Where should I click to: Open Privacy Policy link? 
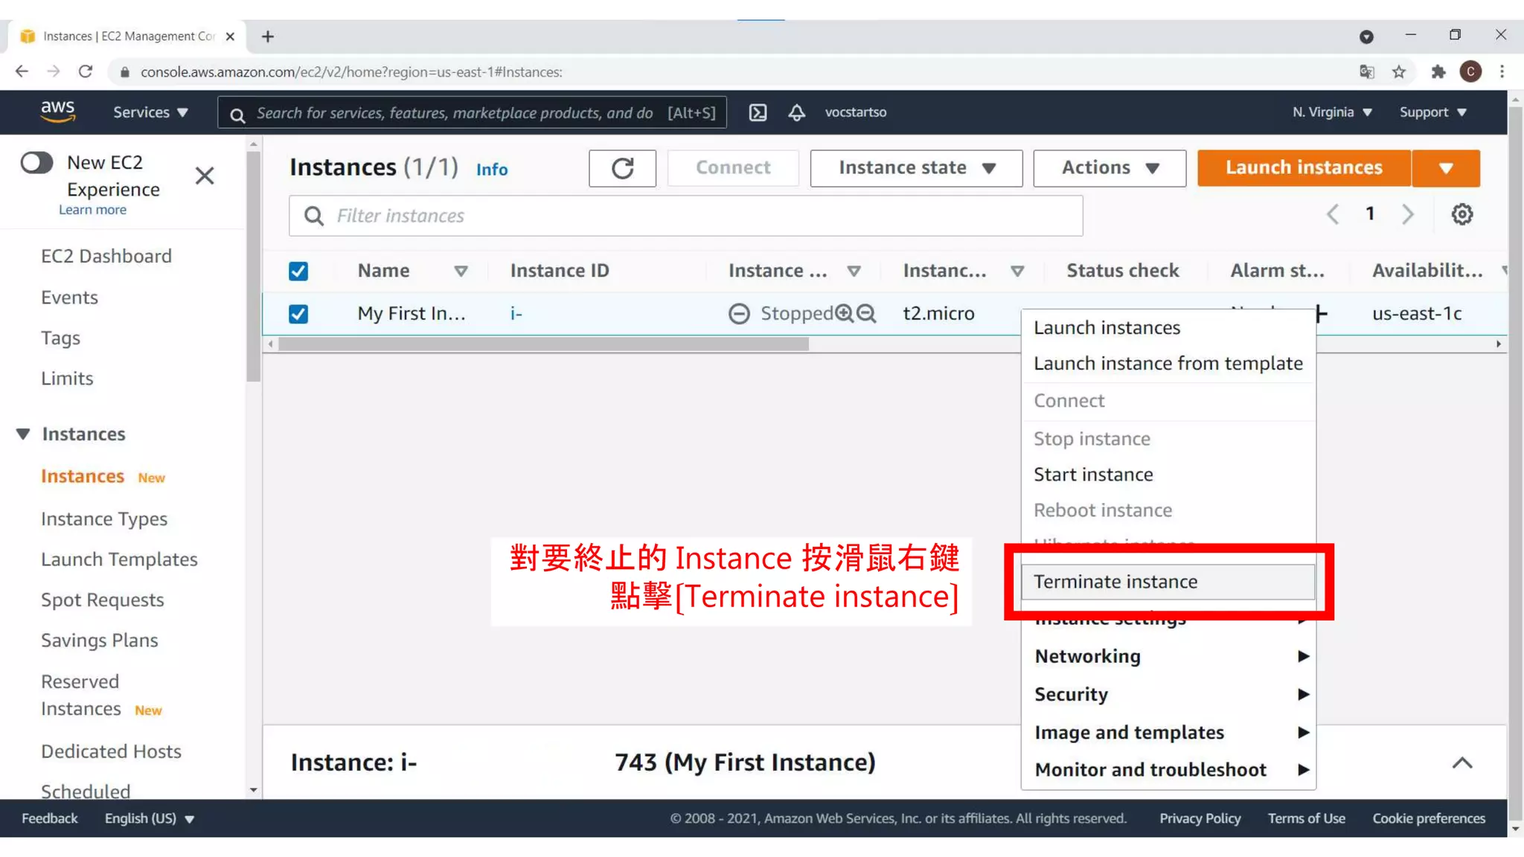(1200, 818)
